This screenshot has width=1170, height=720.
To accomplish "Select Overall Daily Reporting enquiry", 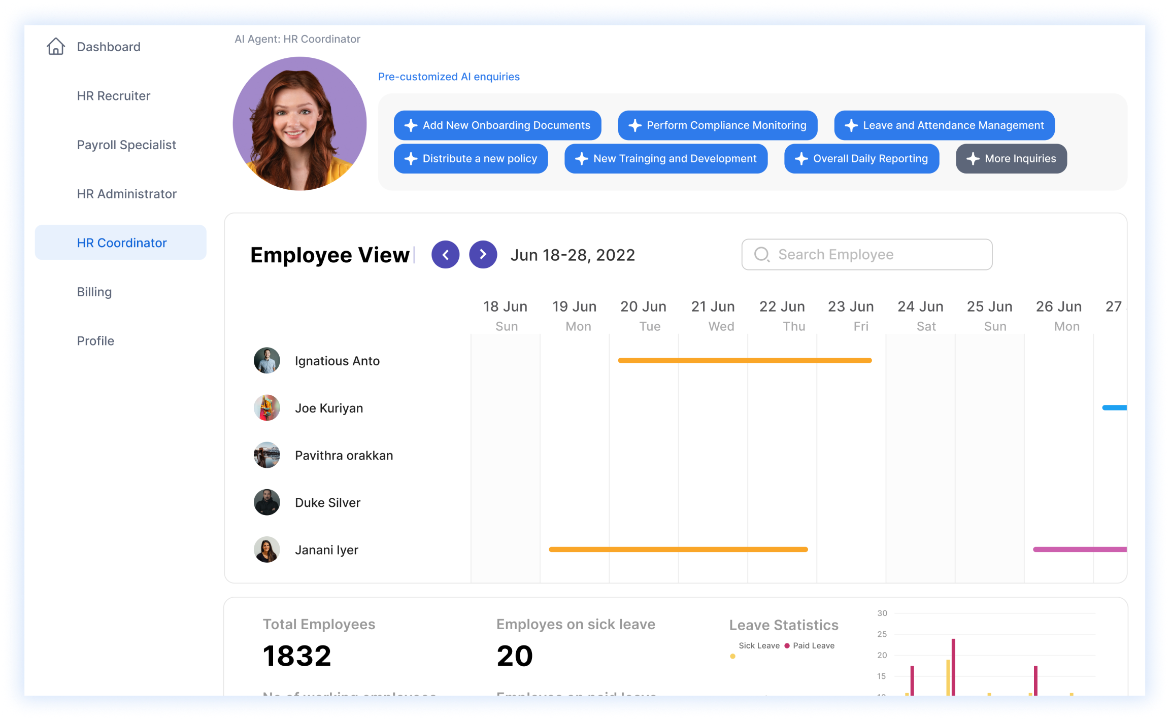I will tap(861, 159).
